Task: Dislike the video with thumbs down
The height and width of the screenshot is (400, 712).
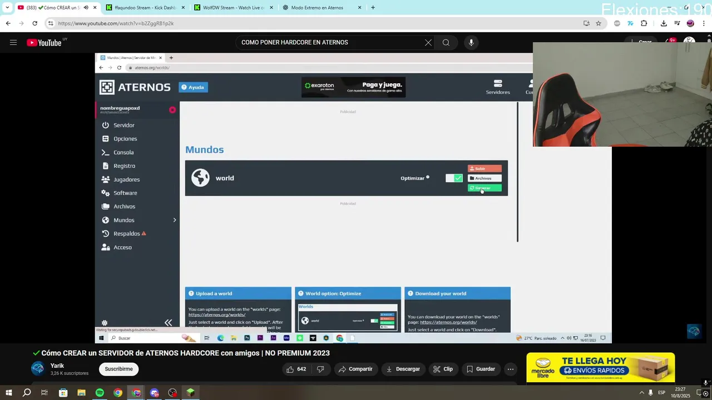Action: [x=320, y=369]
